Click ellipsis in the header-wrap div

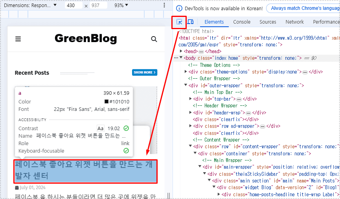[x=248, y=113]
